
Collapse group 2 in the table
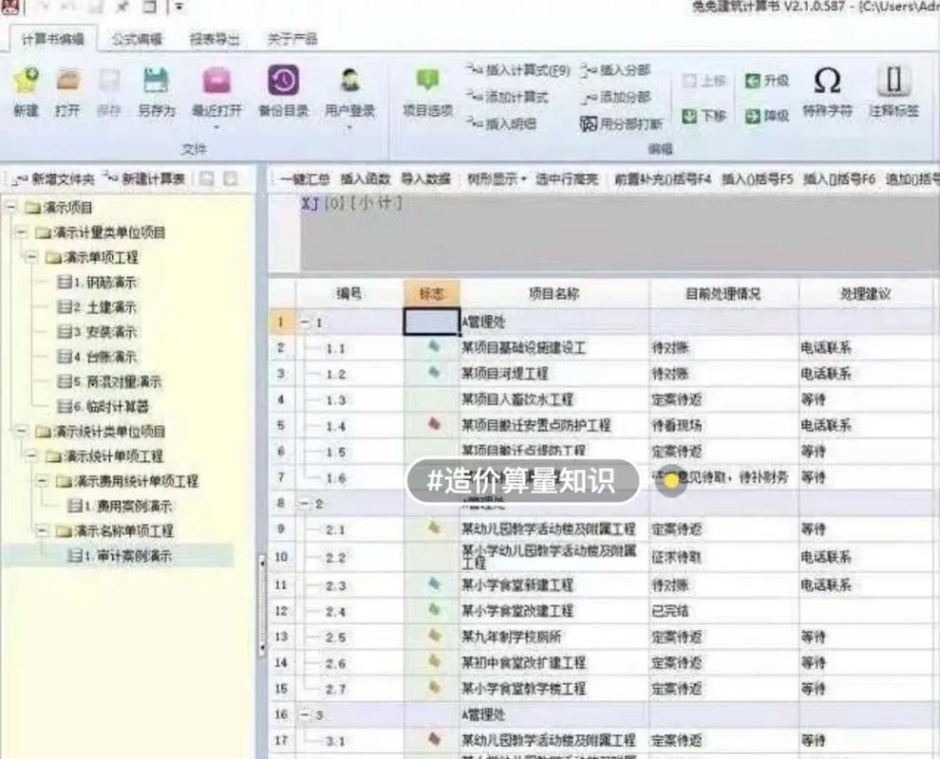coord(305,504)
